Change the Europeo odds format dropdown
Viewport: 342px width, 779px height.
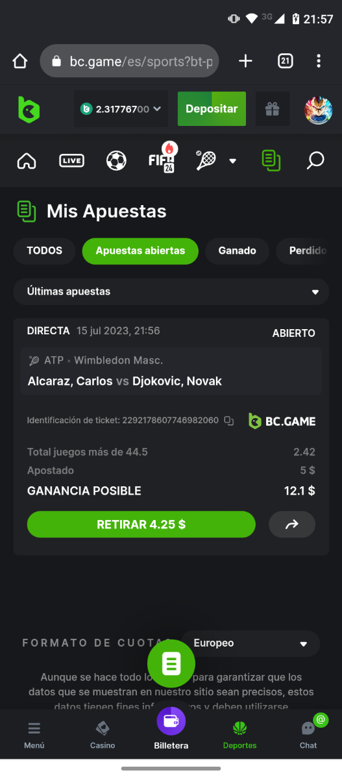coord(250,643)
